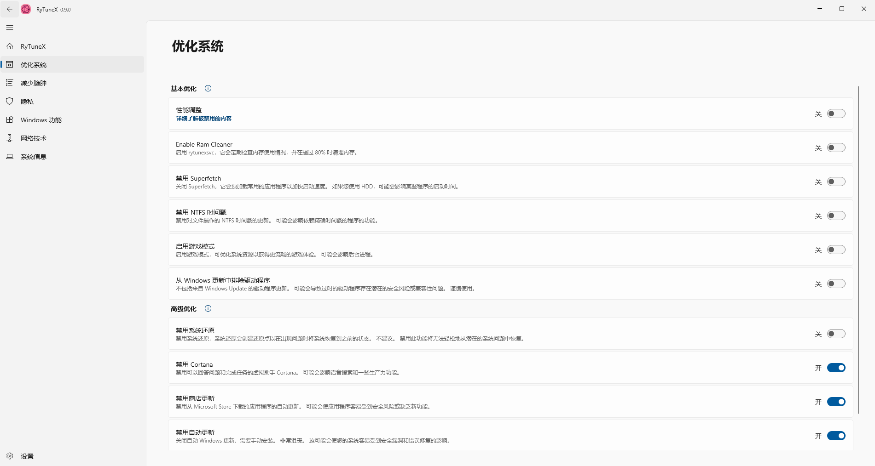
Task: Turn off 禁用自动更新 switch
Action: click(836, 436)
